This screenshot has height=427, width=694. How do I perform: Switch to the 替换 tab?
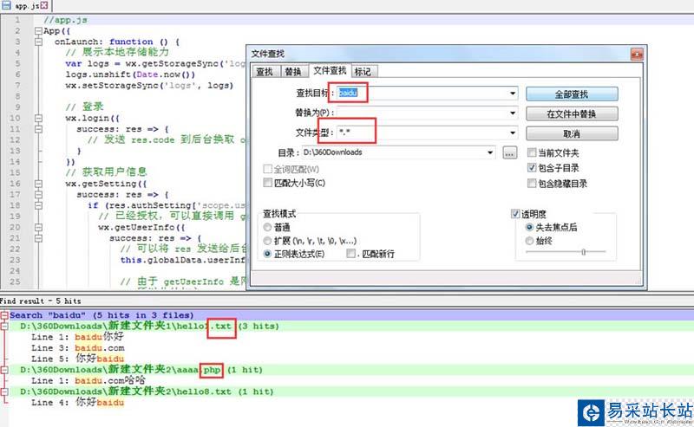click(293, 72)
